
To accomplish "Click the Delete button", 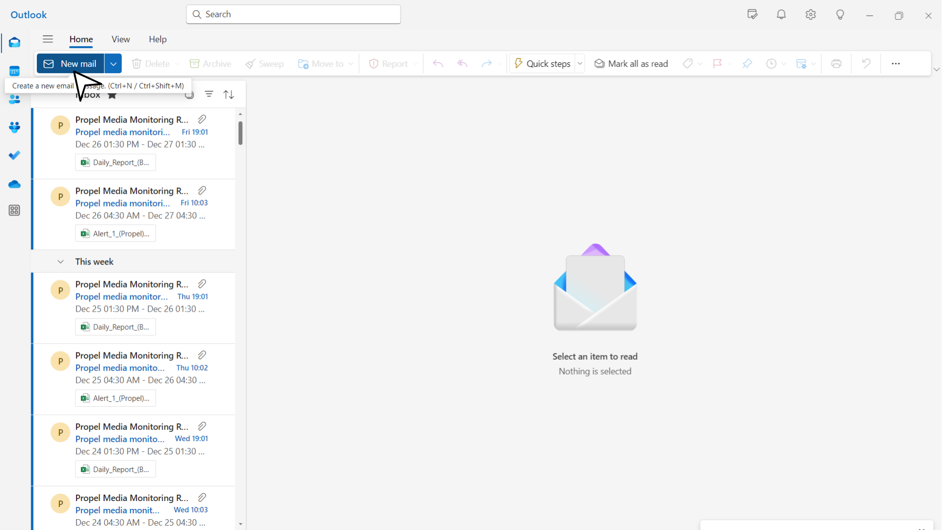I will click(151, 64).
